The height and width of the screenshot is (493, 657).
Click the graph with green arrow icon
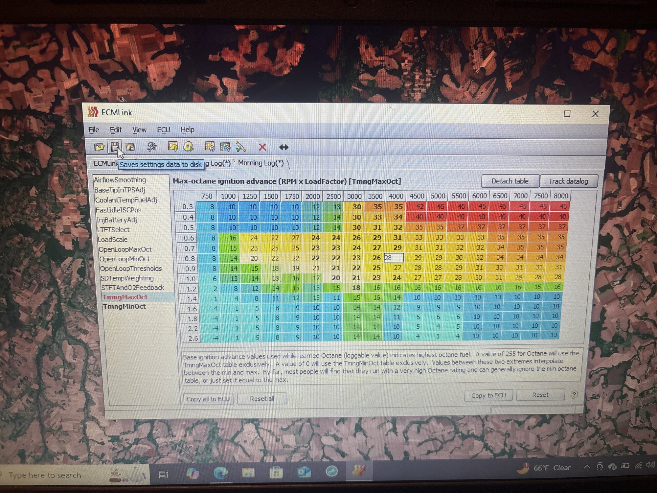point(173,147)
